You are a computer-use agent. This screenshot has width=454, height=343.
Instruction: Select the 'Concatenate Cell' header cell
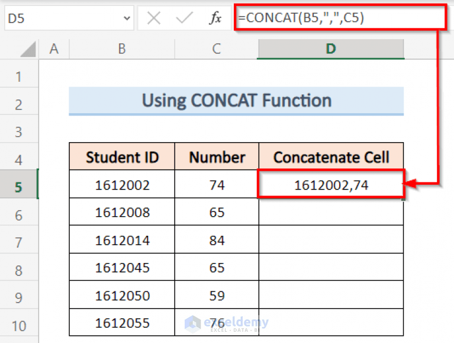point(331,157)
